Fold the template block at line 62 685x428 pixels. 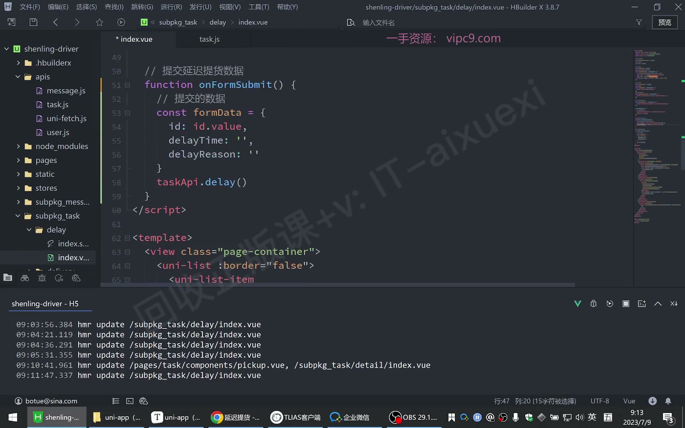(x=127, y=238)
